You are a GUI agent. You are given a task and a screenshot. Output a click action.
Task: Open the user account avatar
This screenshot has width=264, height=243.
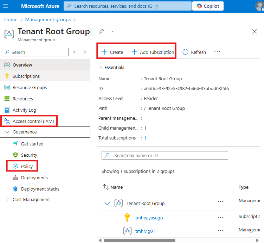[x=259, y=6]
